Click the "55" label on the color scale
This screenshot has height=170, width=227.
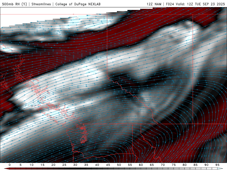pyautogui.click(x=130, y=165)
